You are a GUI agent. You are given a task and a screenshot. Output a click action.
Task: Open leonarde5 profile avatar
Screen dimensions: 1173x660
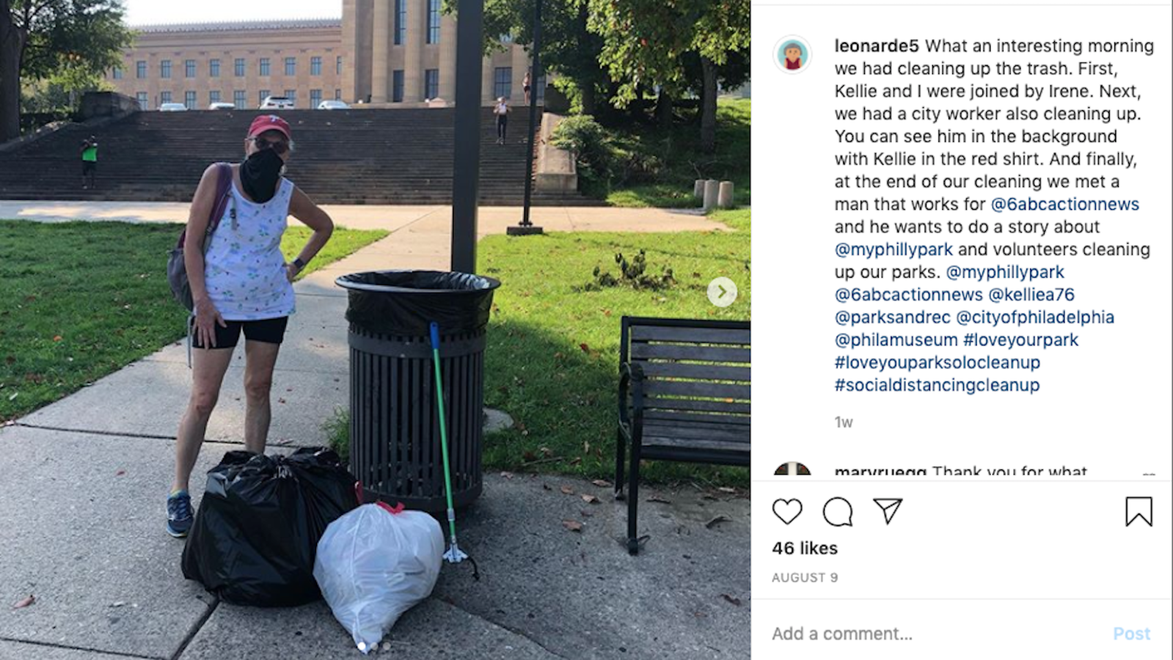(x=792, y=54)
